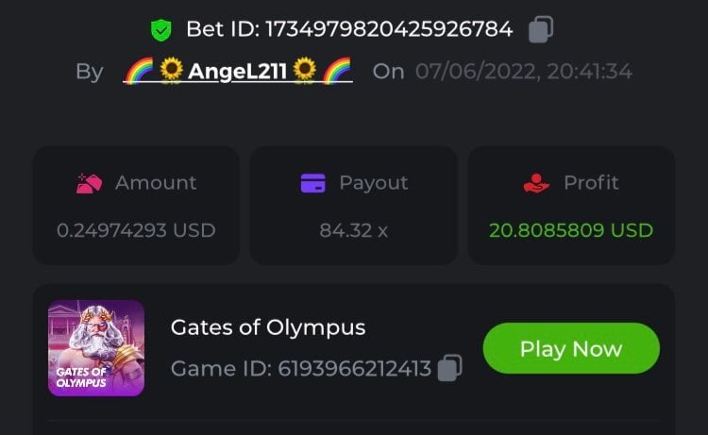
Task: Open the Gates of Olympus thumbnail
Action: 96,347
